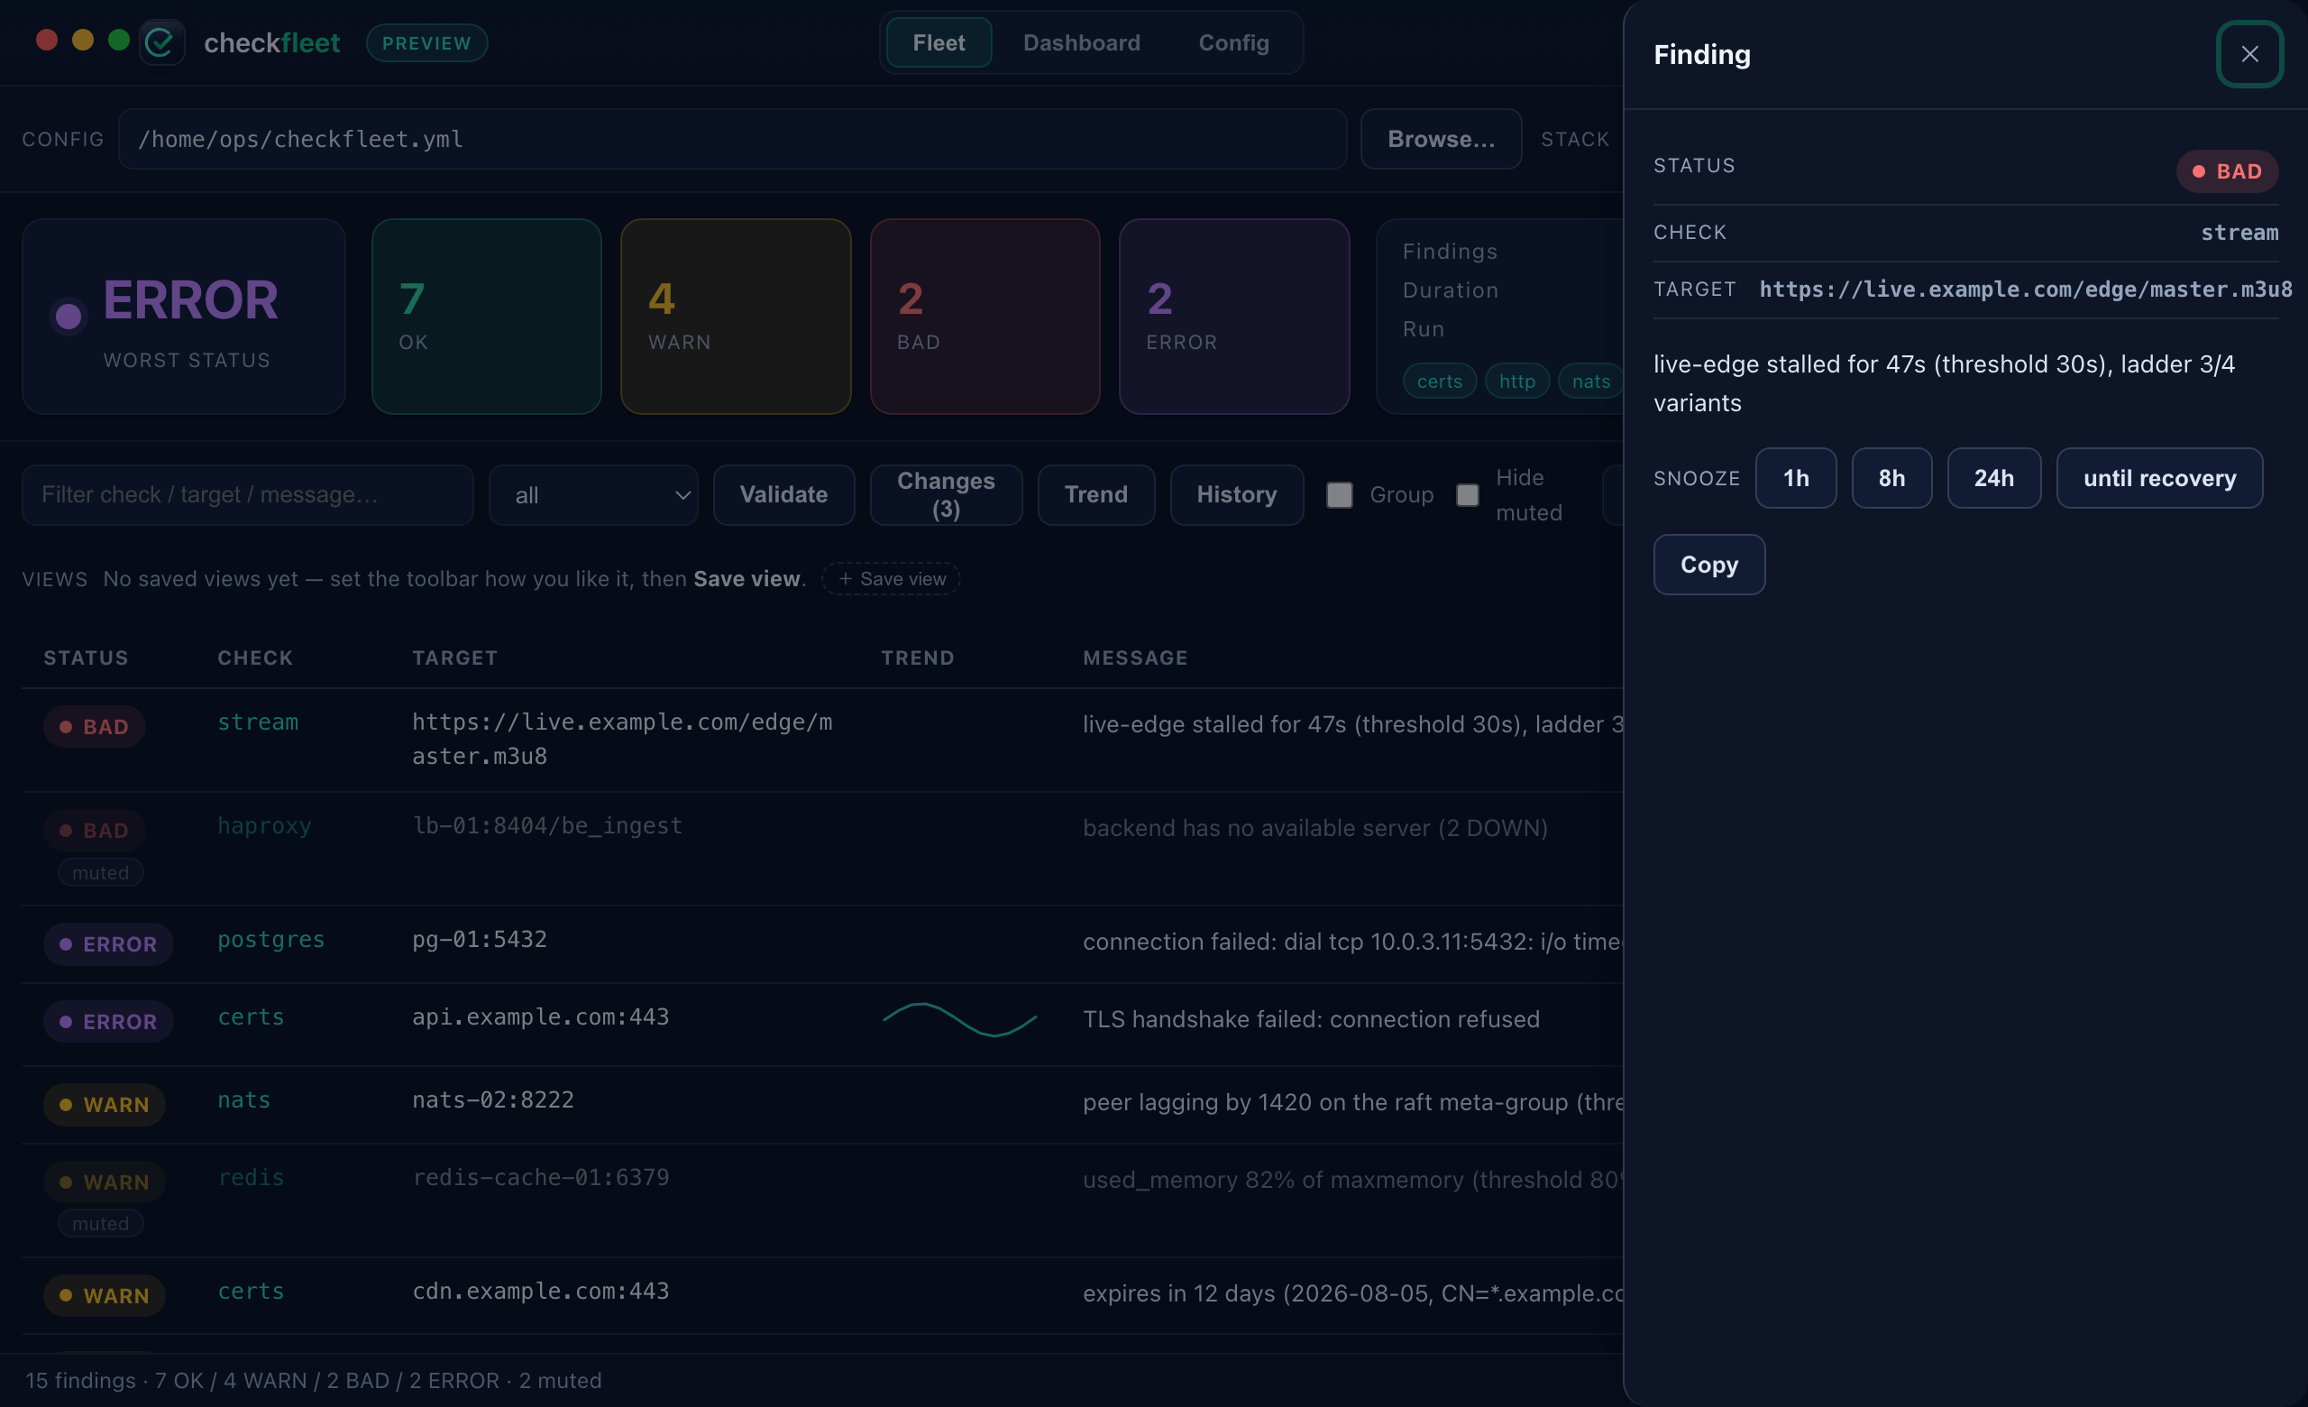The image size is (2308, 1407).
Task: Snooze until recovery
Action: coord(2159,478)
